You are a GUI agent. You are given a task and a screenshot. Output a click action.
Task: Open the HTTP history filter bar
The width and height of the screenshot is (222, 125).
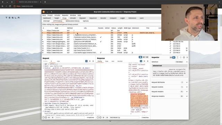[101, 24]
